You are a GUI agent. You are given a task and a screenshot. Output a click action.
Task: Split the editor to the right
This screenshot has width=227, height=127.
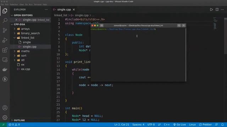[217, 10]
